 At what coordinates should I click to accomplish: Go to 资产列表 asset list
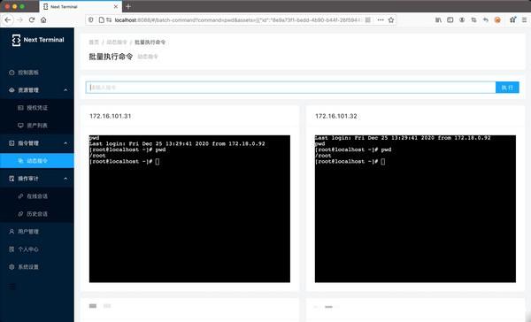37,126
